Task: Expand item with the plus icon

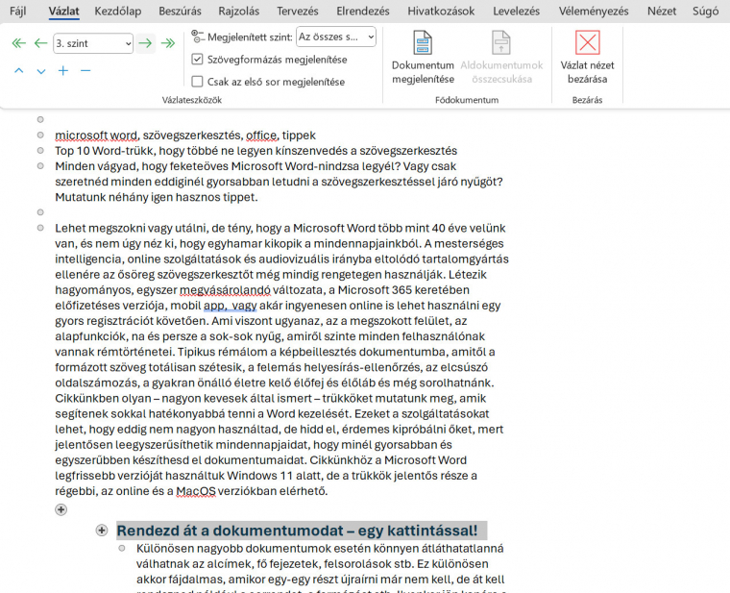Action: [x=63, y=71]
